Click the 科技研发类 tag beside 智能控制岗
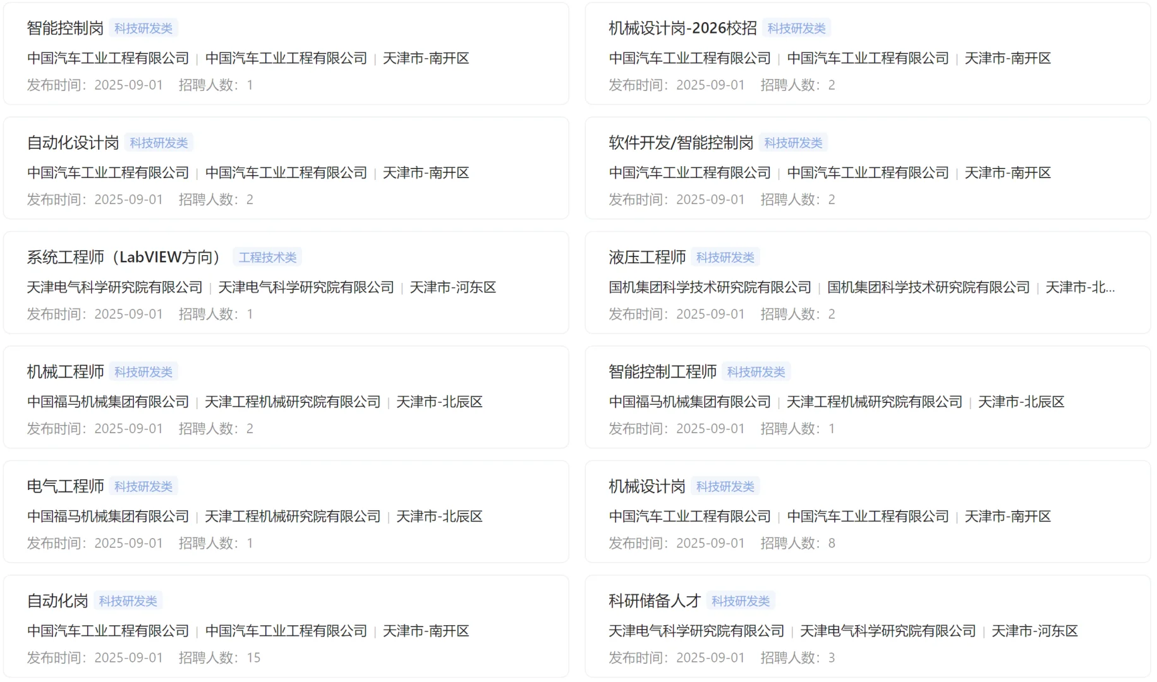This screenshot has height=682, width=1157. click(143, 28)
